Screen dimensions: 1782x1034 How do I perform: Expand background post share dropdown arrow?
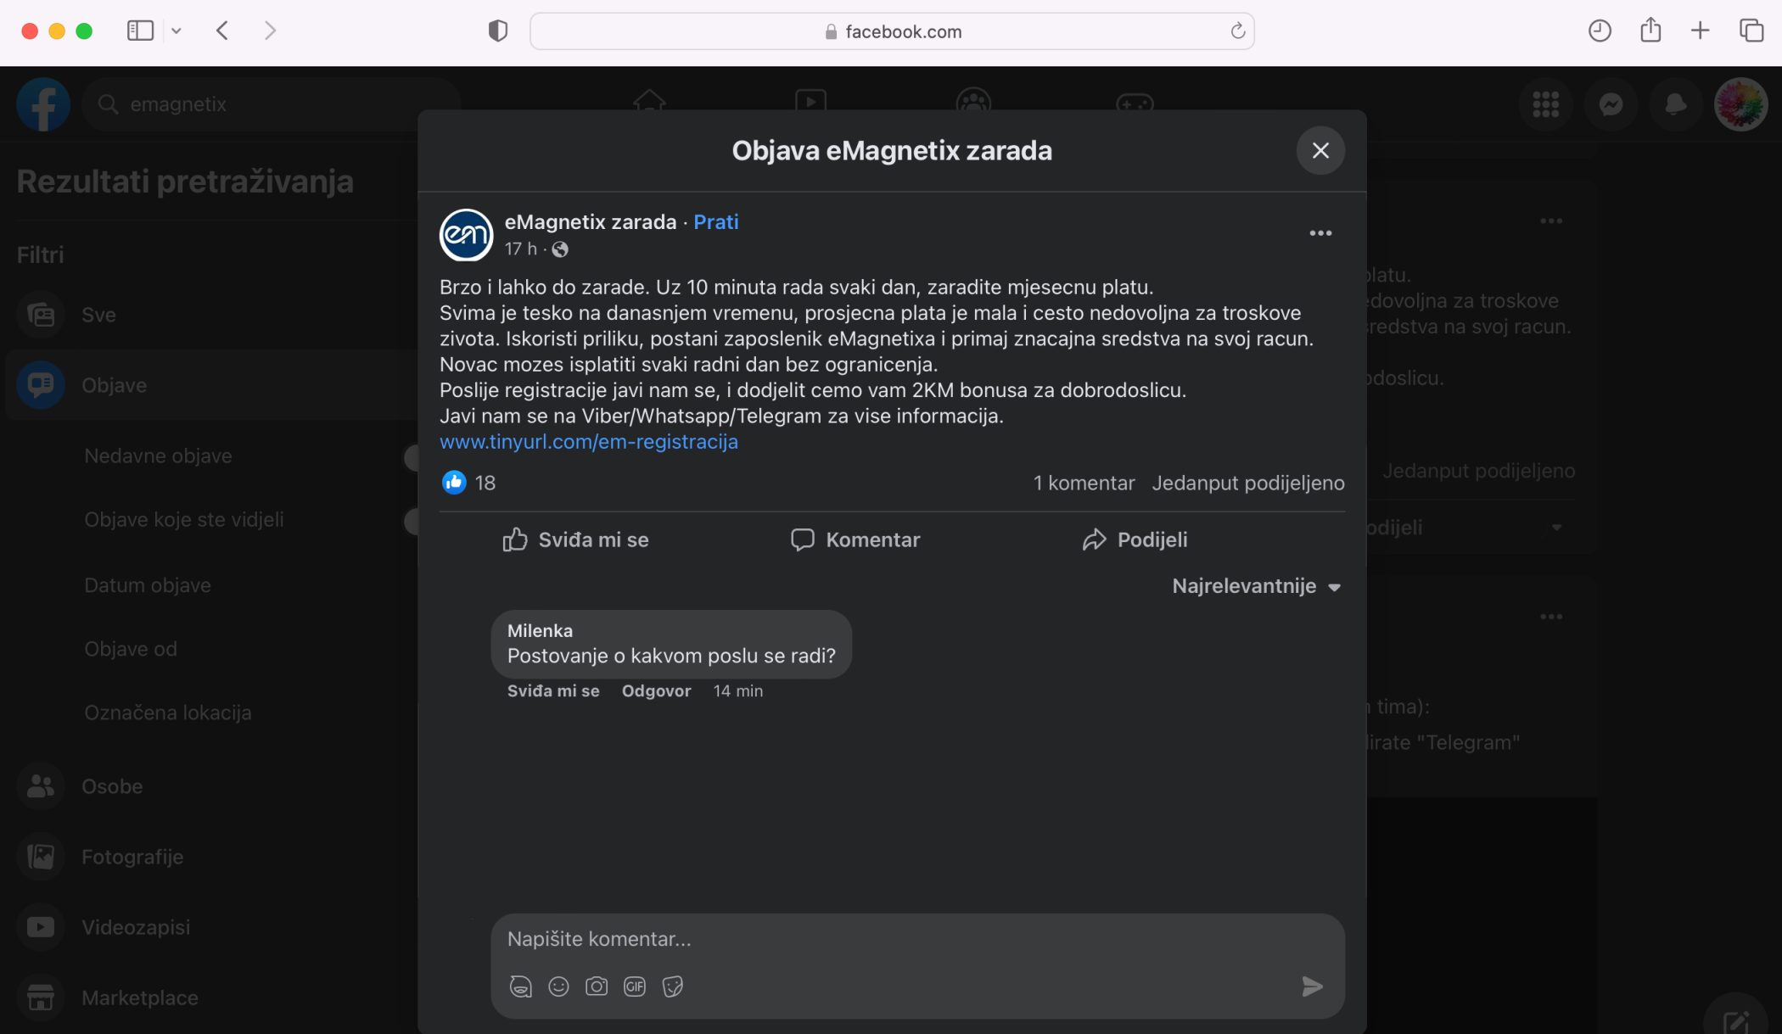[x=1556, y=528]
